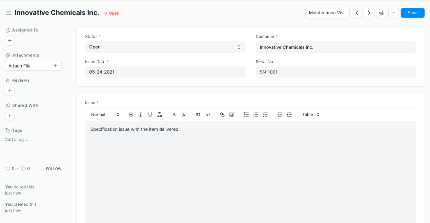Expand the Normal text style dropdown

click(105, 115)
